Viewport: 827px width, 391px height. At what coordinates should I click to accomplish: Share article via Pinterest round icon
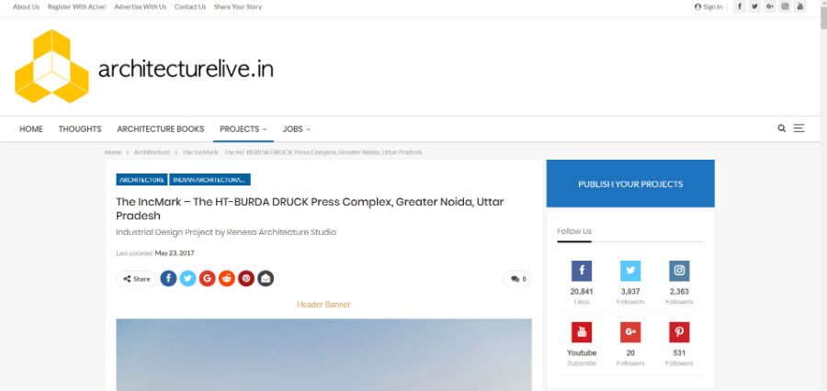coord(246,279)
